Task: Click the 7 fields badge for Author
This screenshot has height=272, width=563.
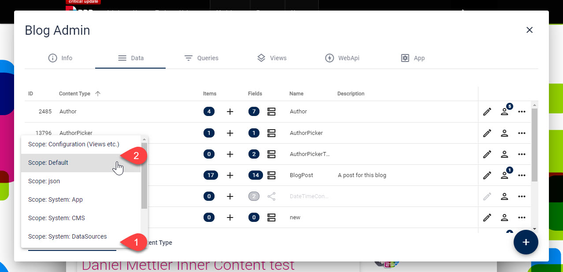Action: 254,112
